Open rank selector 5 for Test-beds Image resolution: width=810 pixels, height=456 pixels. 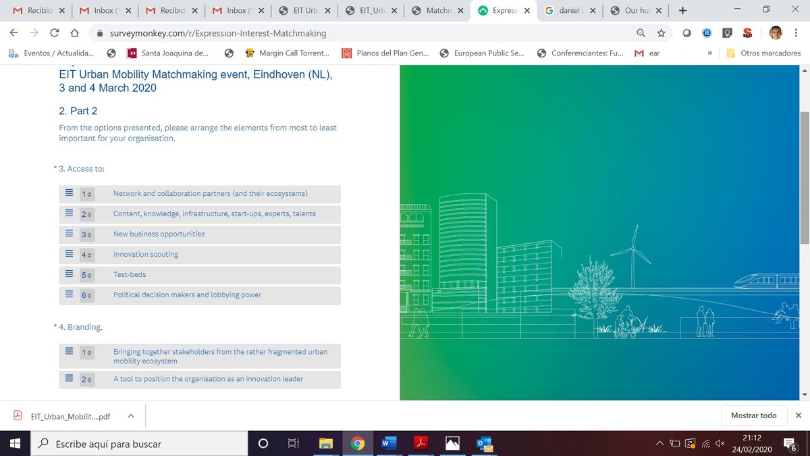point(87,275)
